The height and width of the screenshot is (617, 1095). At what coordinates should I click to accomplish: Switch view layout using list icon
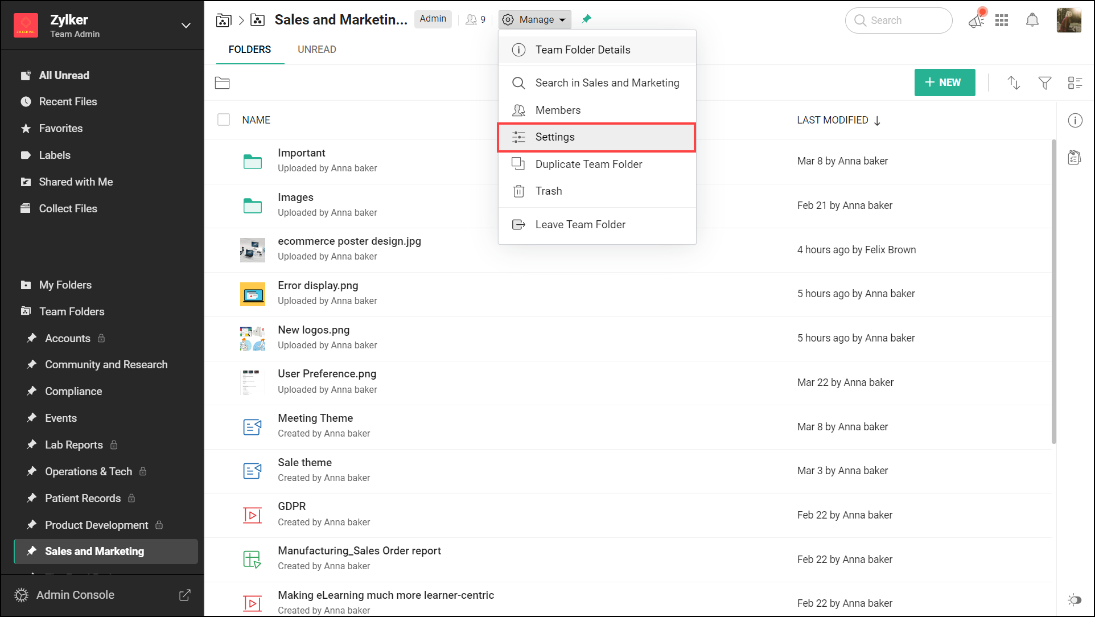tap(1075, 83)
